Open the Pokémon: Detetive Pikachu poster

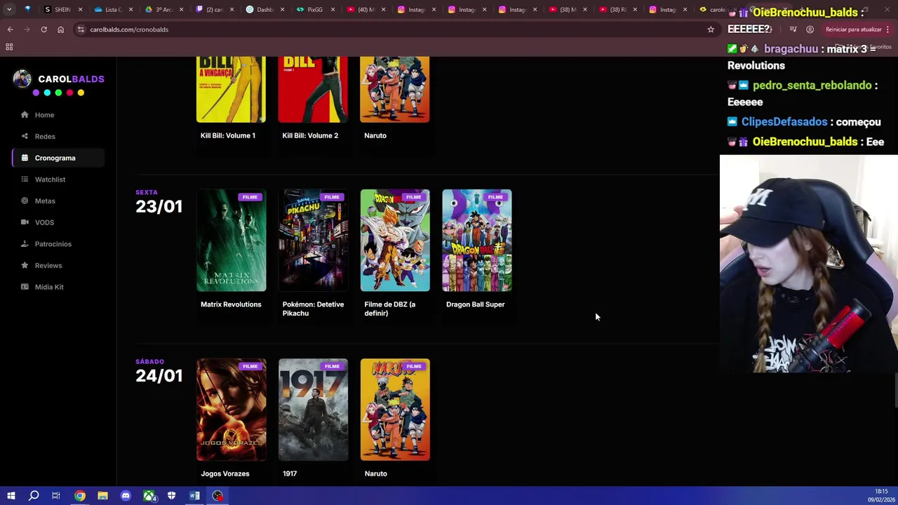click(x=313, y=240)
